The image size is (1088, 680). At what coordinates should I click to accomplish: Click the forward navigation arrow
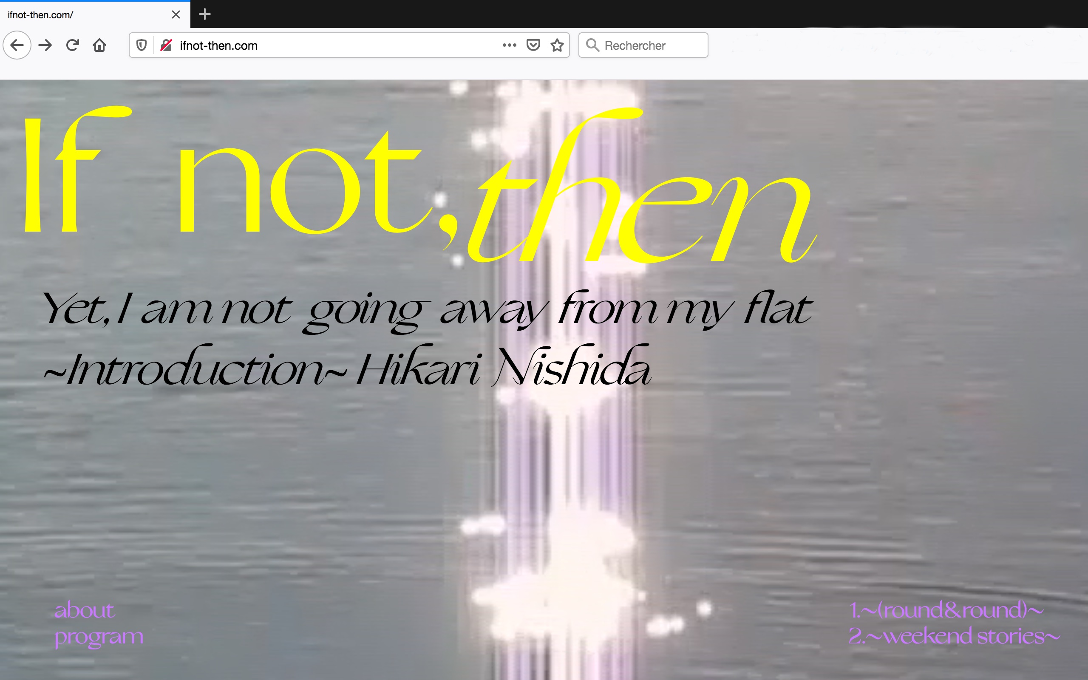click(45, 45)
